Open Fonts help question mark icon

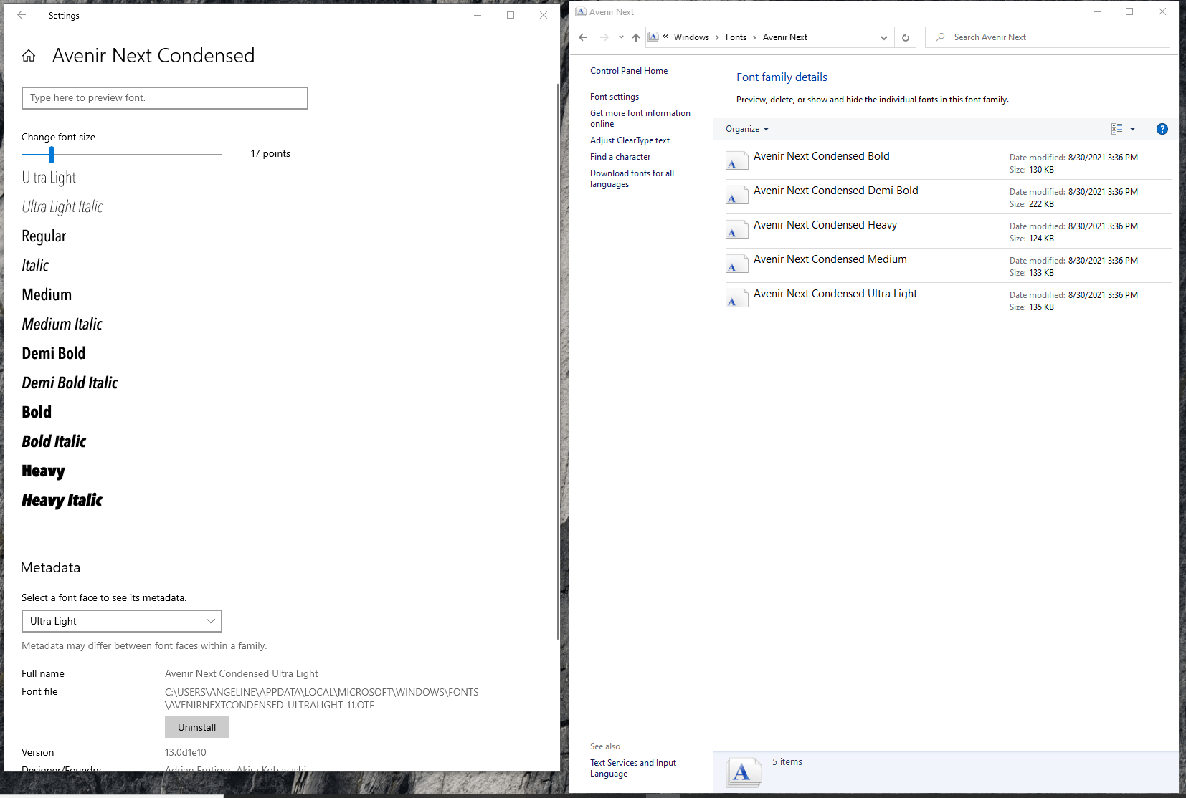1162,129
